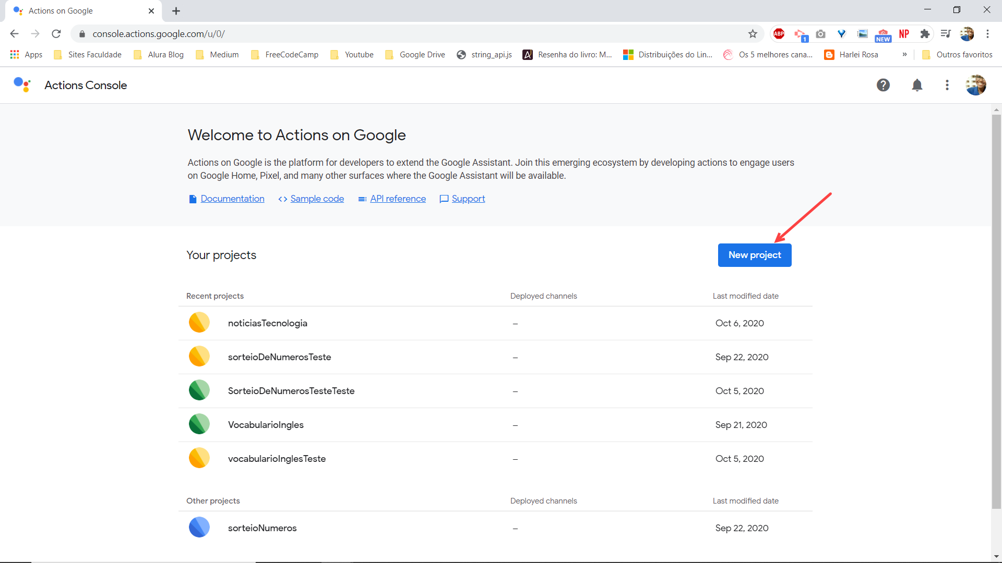
Task: Open the Alura Blog bookmark folder
Action: 159,55
